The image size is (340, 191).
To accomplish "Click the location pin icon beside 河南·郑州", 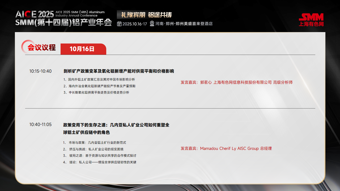I will click(152, 24).
